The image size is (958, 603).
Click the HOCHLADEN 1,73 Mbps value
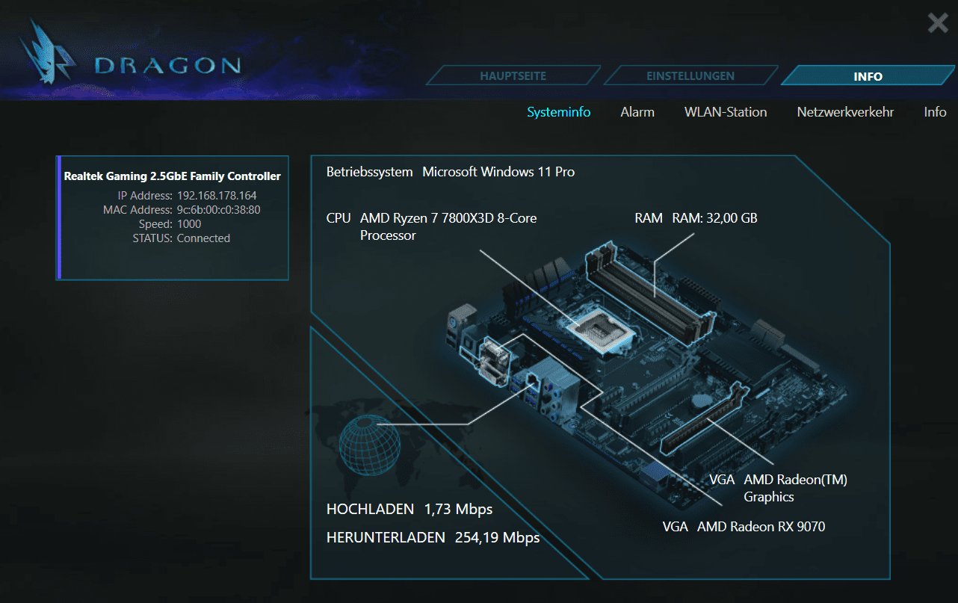click(x=458, y=510)
